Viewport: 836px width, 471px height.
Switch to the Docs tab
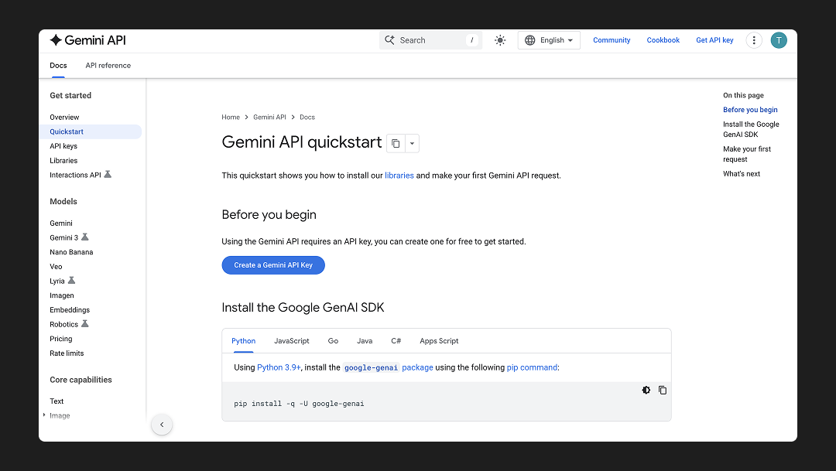(58, 66)
